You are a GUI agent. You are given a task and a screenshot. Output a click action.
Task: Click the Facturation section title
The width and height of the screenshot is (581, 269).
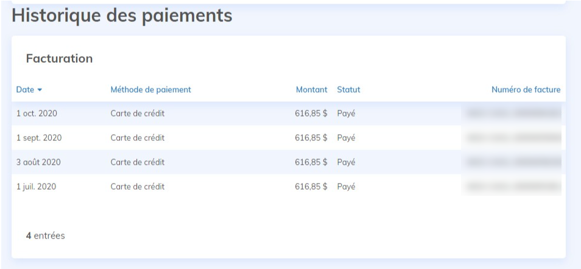click(x=59, y=59)
